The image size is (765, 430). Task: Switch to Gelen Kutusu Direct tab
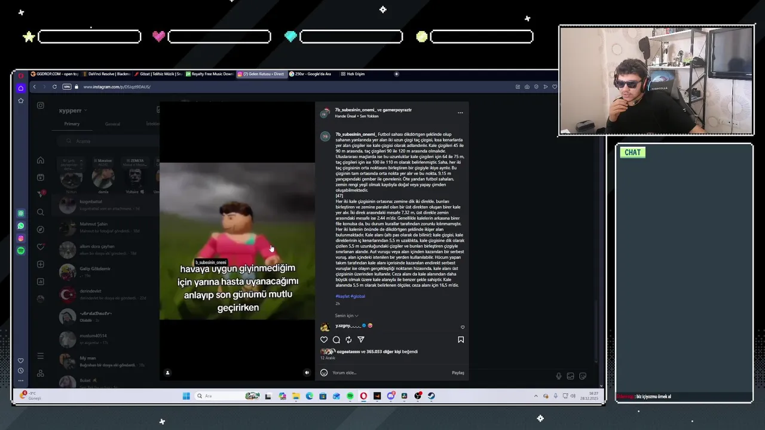click(x=261, y=74)
